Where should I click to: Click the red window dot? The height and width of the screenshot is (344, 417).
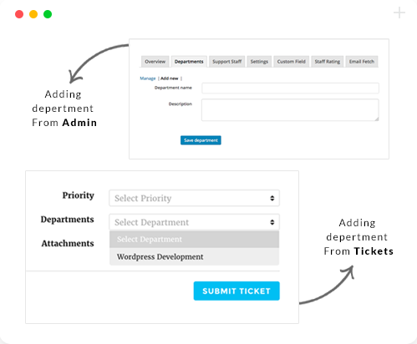pyautogui.click(x=19, y=14)
